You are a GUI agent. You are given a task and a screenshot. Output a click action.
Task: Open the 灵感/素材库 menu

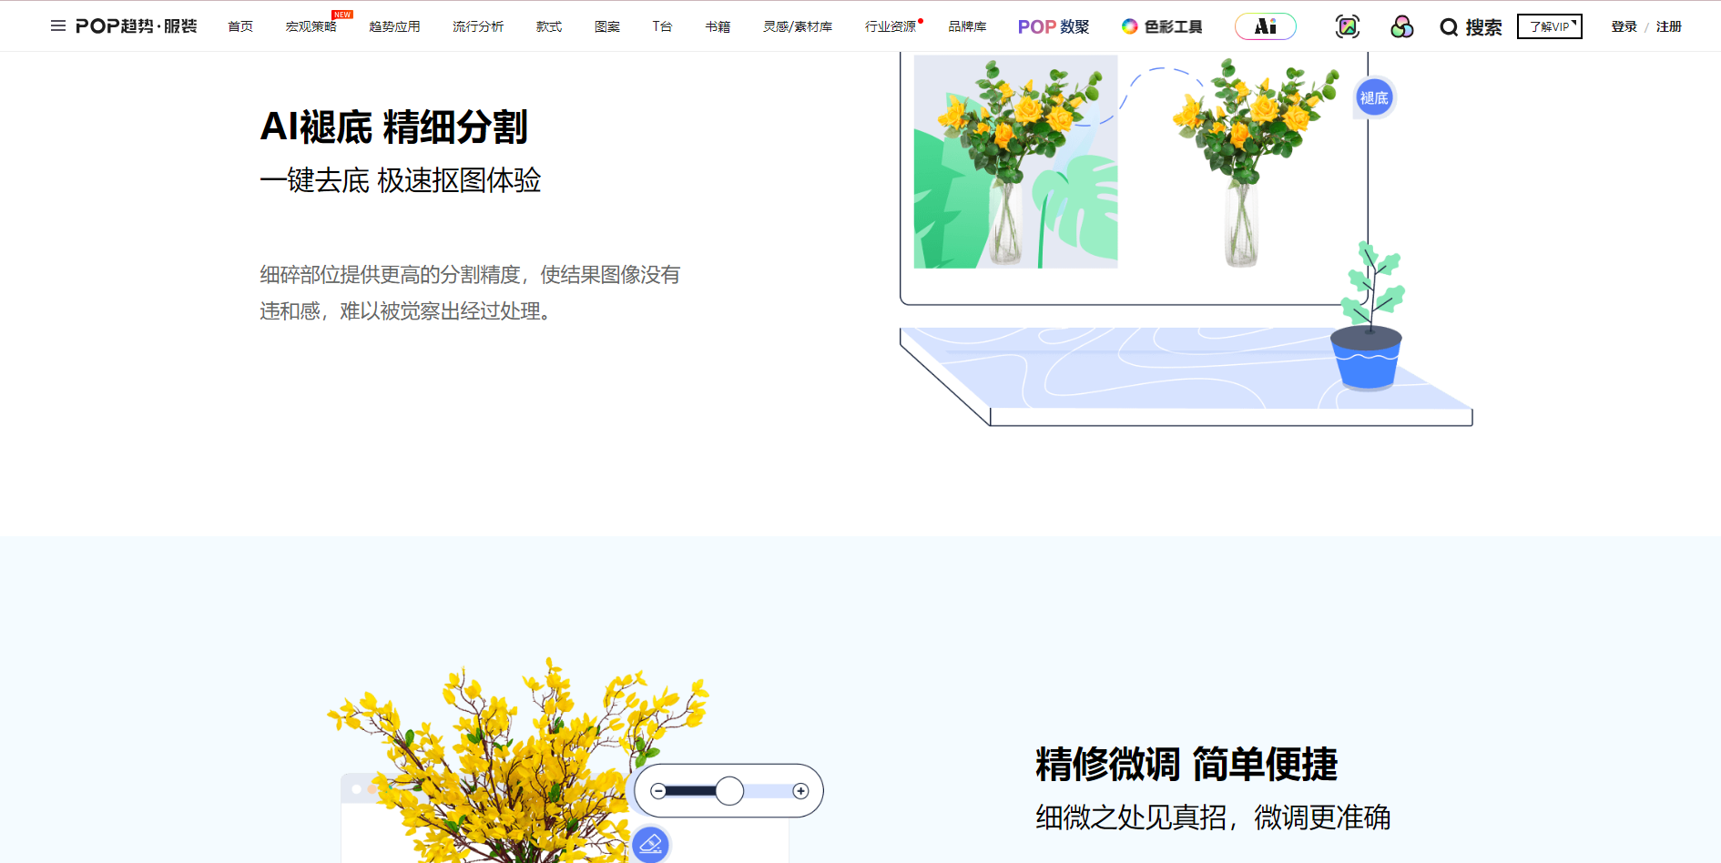pyautogui.click(x=799, y=26)
